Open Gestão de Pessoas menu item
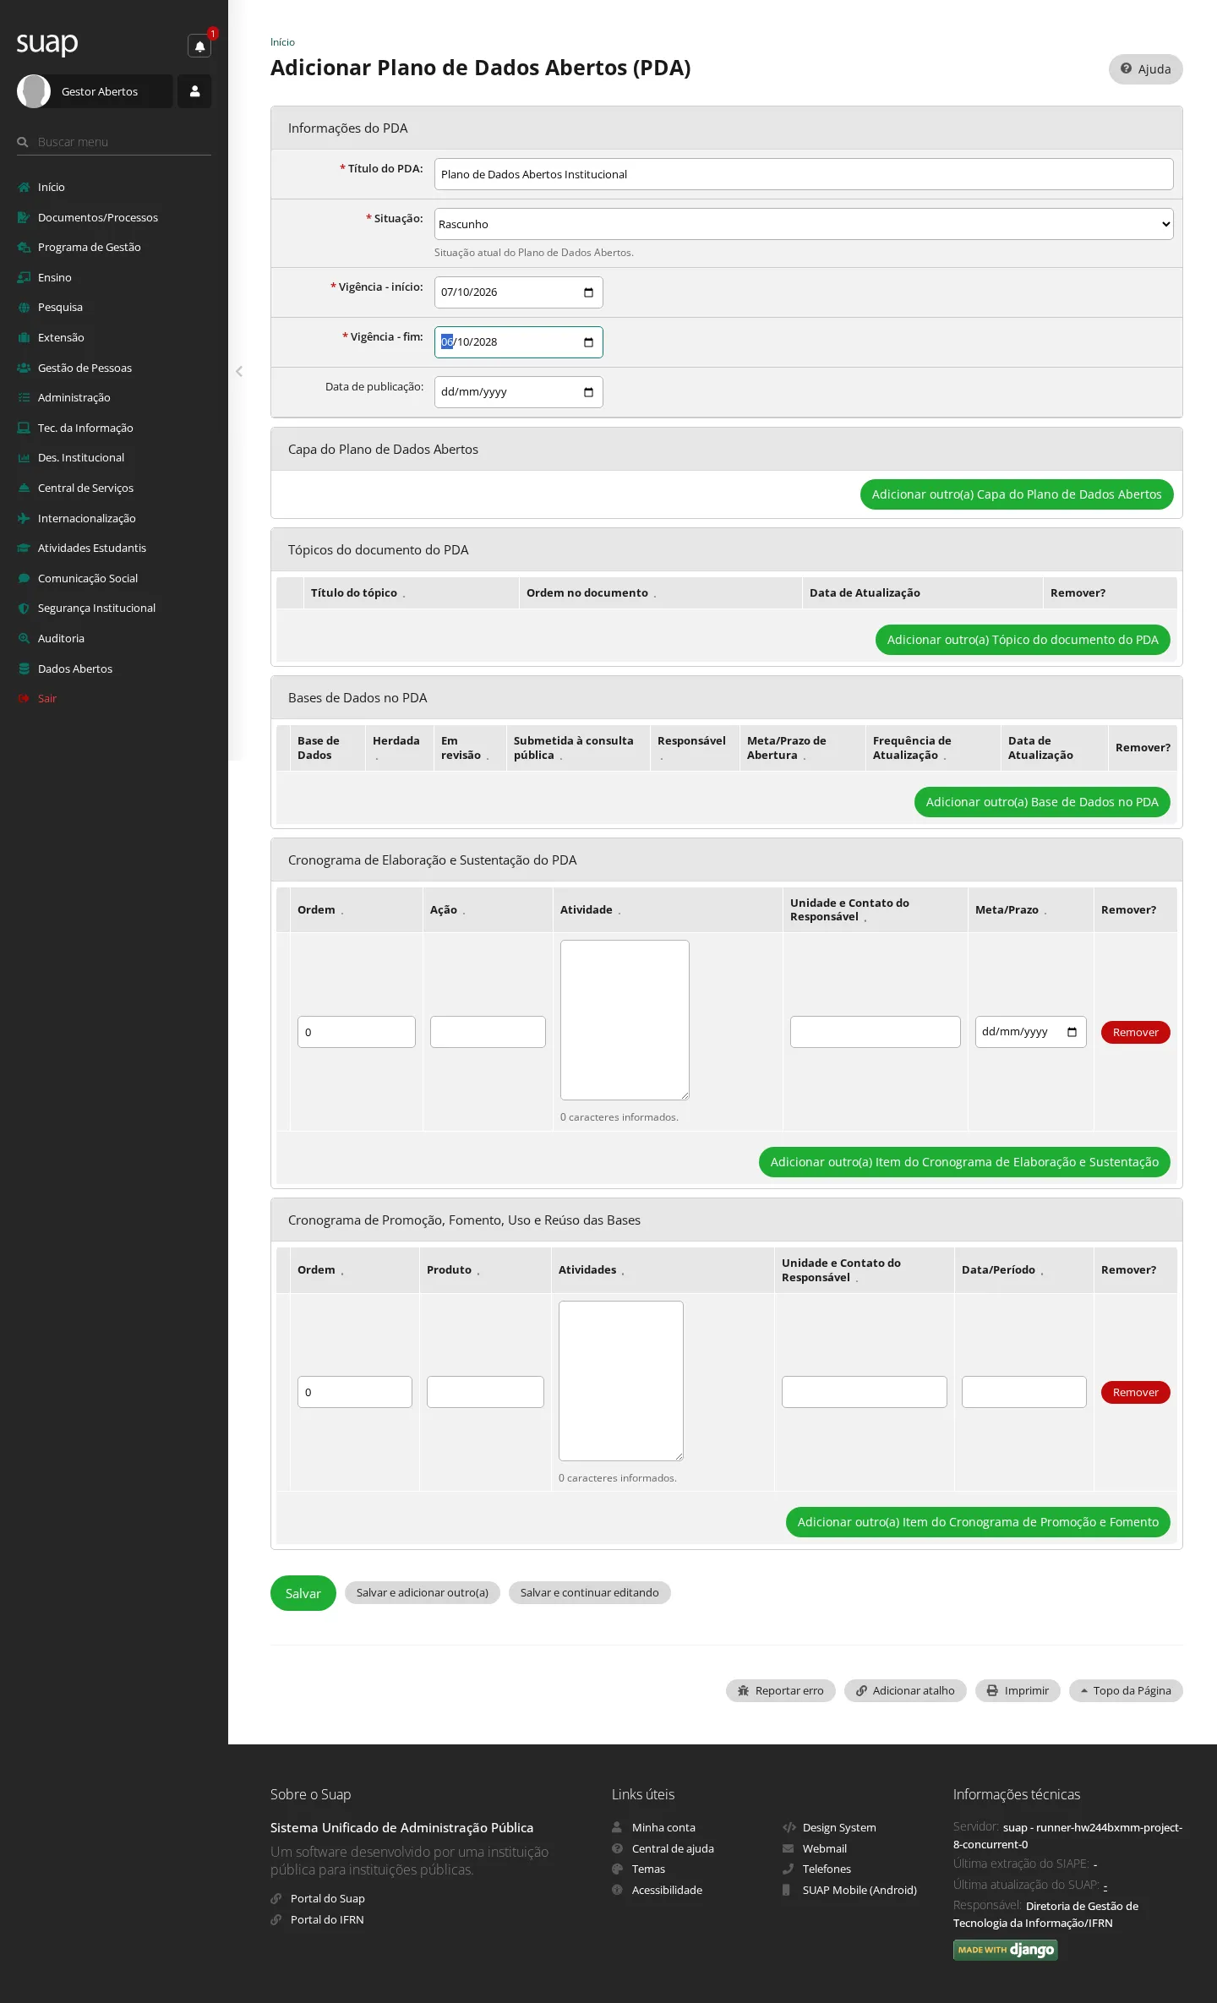Viewport: 1217px width, 2003px height. (x=85, y=368)
